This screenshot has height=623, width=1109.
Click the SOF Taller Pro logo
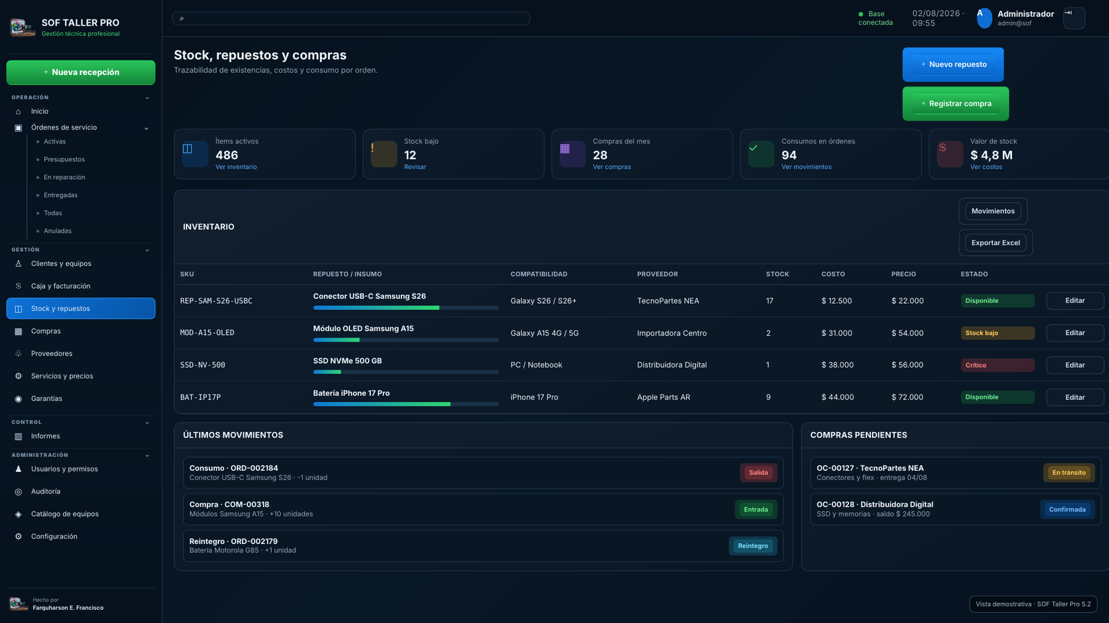(22, 28)
